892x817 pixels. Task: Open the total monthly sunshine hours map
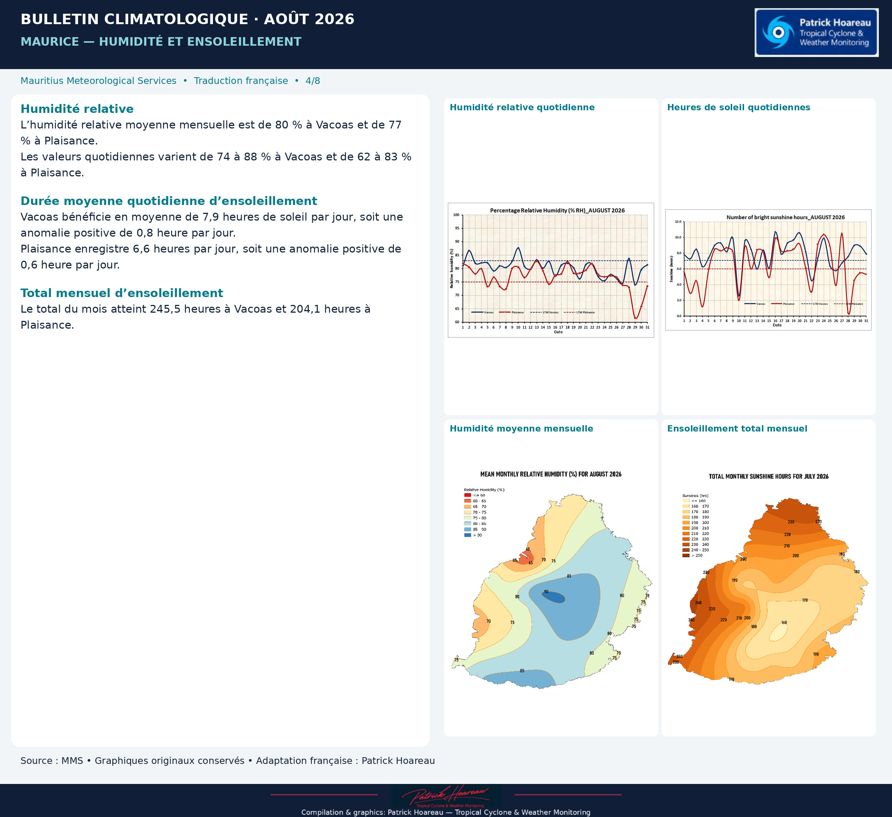click(768, 579)
